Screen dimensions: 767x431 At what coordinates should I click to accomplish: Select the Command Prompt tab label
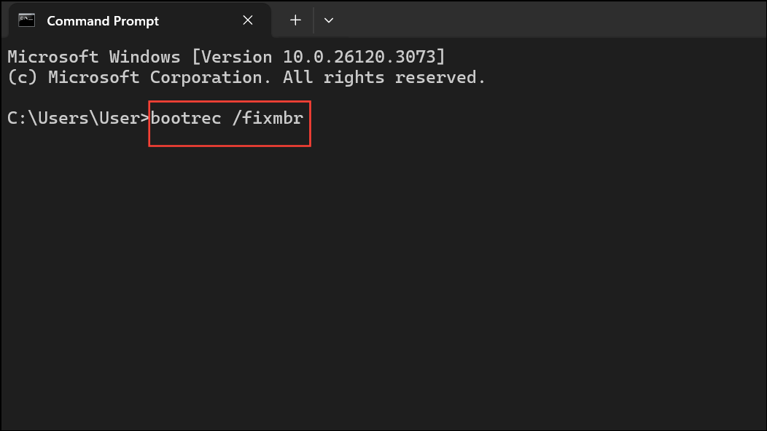coord(102,20)
